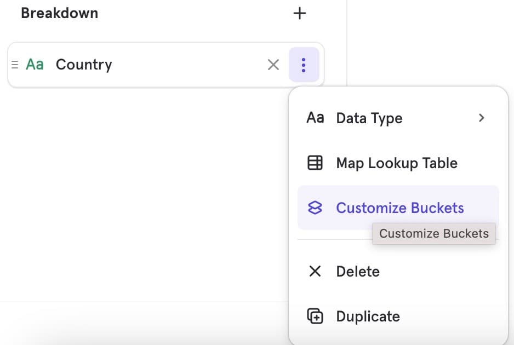Choose the Customize Buckets menu option
The height and width of the screenshot is (345, 514).
click(x=399, y=208)
